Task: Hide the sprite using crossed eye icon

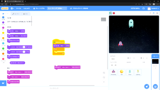Action: coord(115,65)
